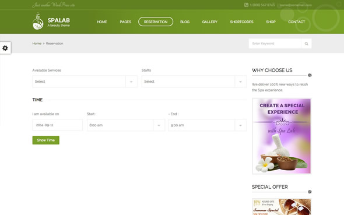Click the 'TIME' section heading
Viewport: 344px width, 215px height.
[37, 100]
